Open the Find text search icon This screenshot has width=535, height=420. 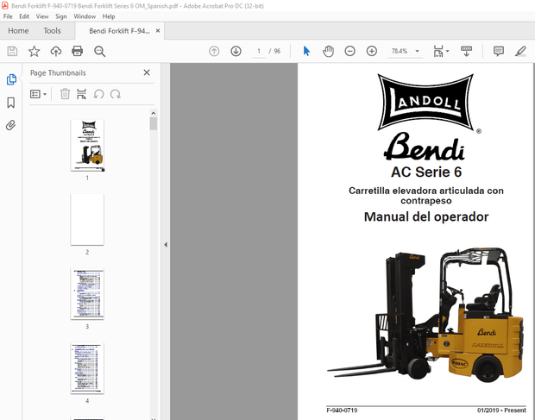point(99,51)
